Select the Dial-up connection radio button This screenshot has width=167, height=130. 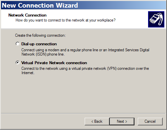(18, 44)
